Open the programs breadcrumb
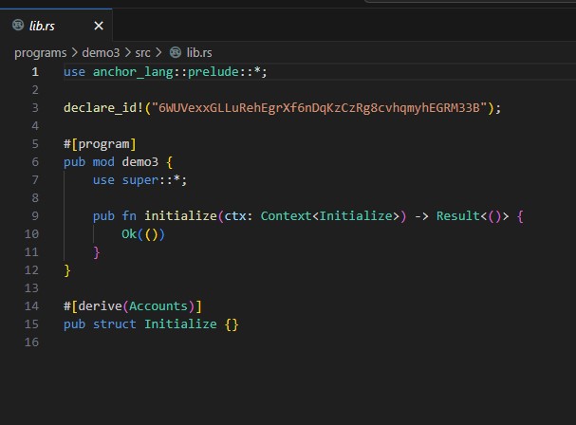 (41, 53)
